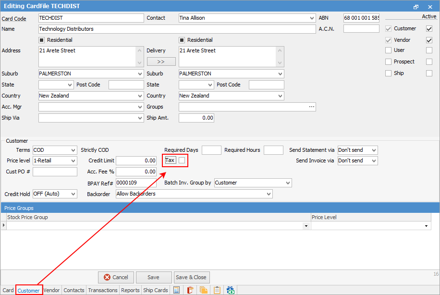The image size is (440, 295).
Task: Expand the Price level dropdown
Action: [73, 160]
